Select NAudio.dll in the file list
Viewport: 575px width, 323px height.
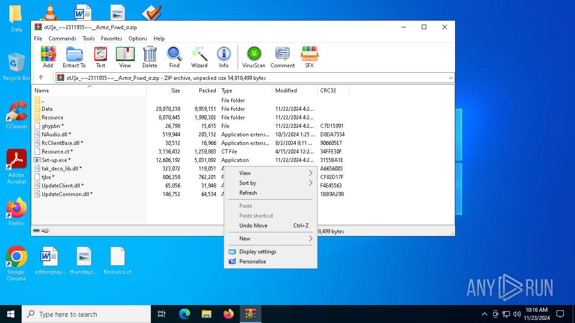(x=56, y=135)
